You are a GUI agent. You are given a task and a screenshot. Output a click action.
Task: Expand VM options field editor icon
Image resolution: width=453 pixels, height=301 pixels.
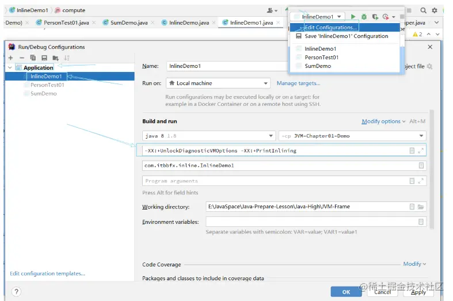tap(421, 151)
